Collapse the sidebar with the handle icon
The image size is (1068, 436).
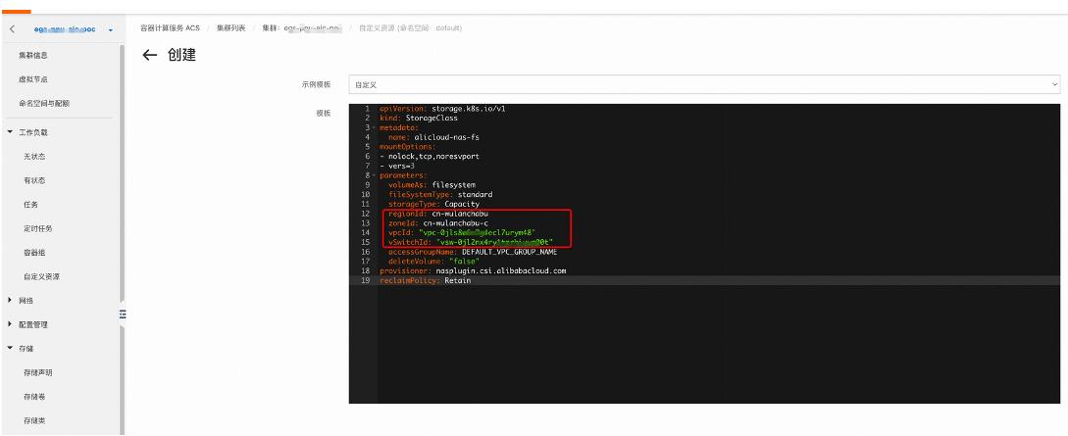pyautogui.click(x=123, y=315)
